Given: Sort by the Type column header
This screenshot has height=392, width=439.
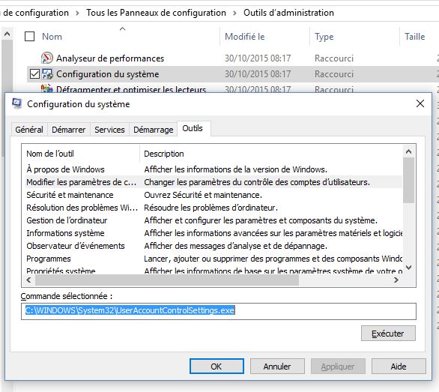Looking at the screenshot, I should tap(324, 37).
